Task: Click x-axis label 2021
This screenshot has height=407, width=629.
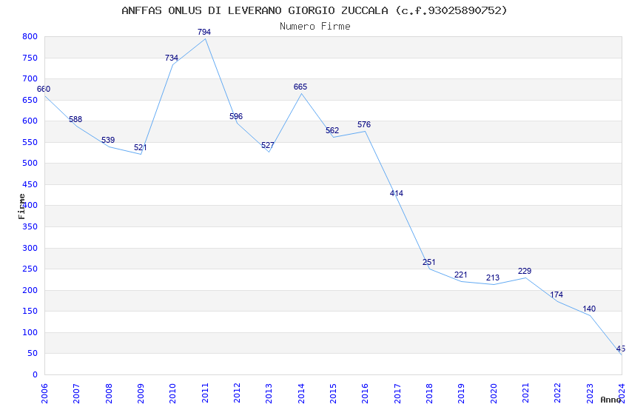Action: click(525, 393)
